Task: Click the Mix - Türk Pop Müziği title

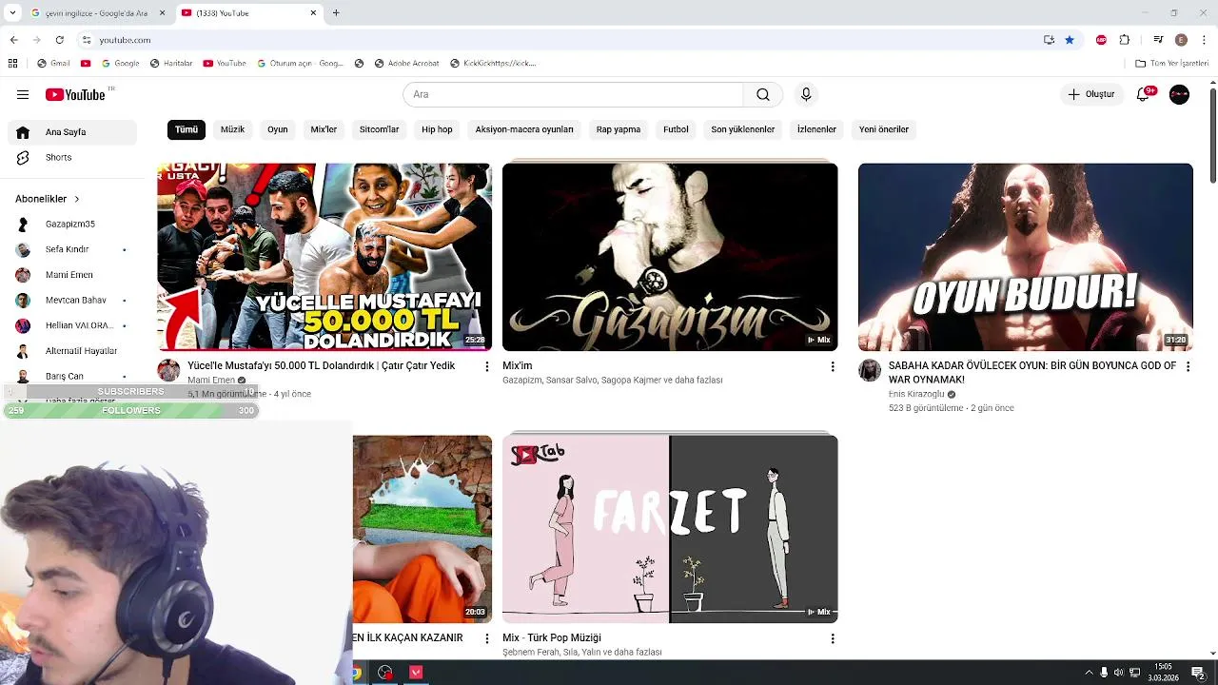Action: point(552,637)
